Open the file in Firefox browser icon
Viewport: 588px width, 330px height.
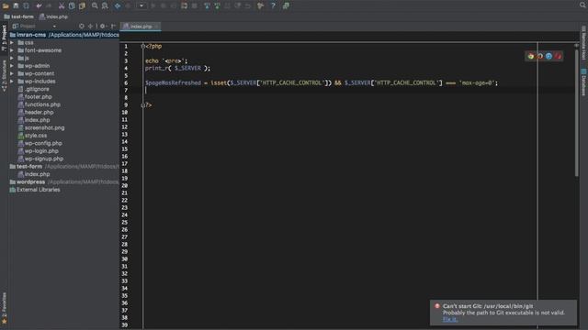(539, 56)
